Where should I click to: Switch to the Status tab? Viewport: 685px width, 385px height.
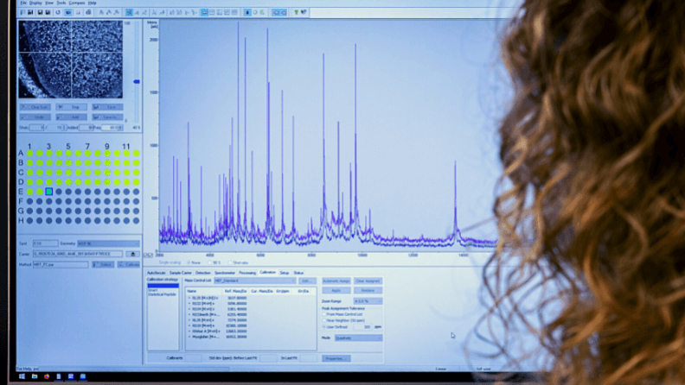click(298, 273)
